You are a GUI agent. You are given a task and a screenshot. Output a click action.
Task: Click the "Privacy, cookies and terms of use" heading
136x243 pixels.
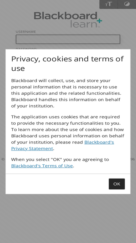[x=67, y=63]
